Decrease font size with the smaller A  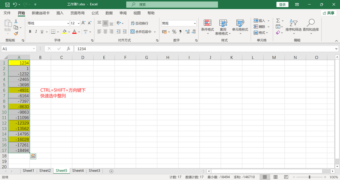click(90, 23)
